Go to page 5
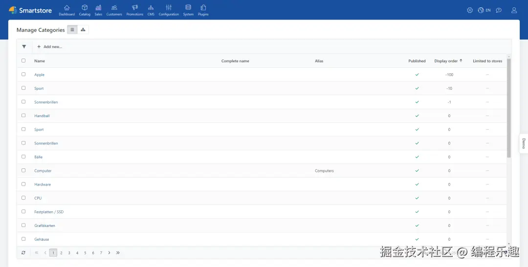Image resolution: width=528 pixels, height=267 pixels. 85,252
